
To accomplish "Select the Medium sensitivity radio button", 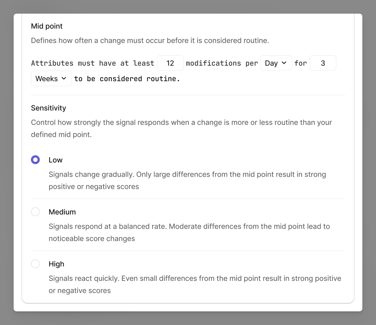I will click(x=35, y=212).
